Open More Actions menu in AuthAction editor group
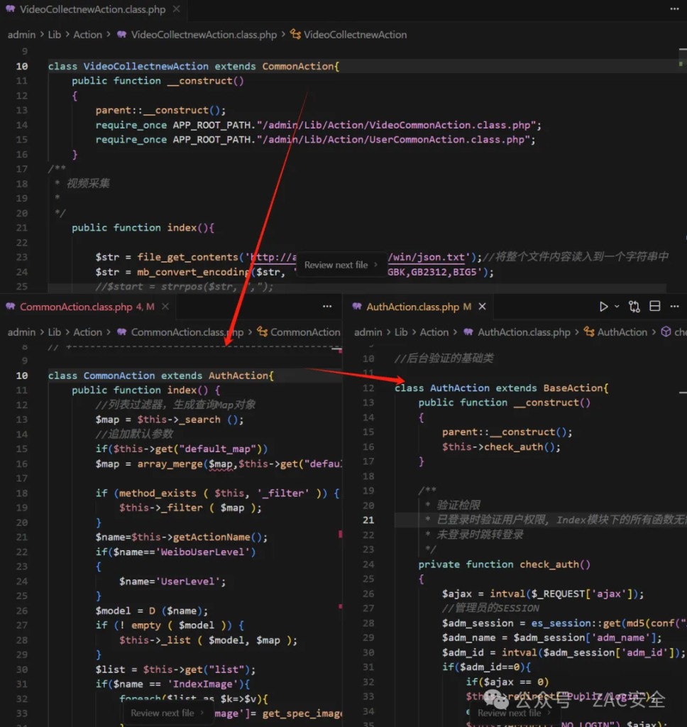687x727 pixels. pos(676,307)
